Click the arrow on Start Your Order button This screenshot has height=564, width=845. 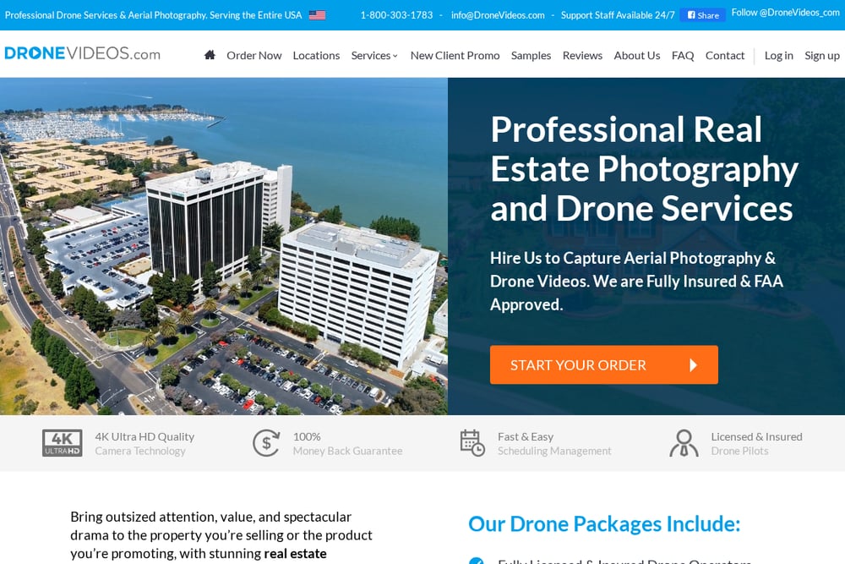693,365
